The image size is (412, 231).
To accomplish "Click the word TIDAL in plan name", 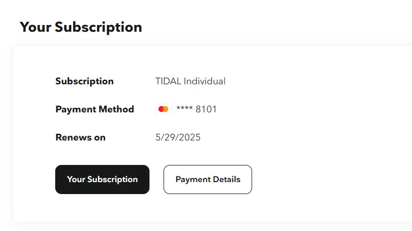I will (168, 81).
